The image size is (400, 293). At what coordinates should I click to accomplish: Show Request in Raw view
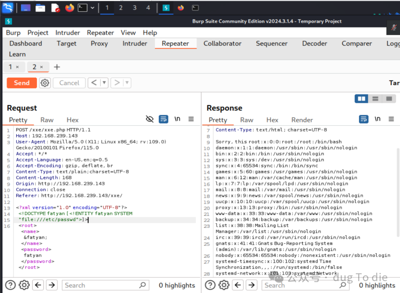click(x=47, y=120)
